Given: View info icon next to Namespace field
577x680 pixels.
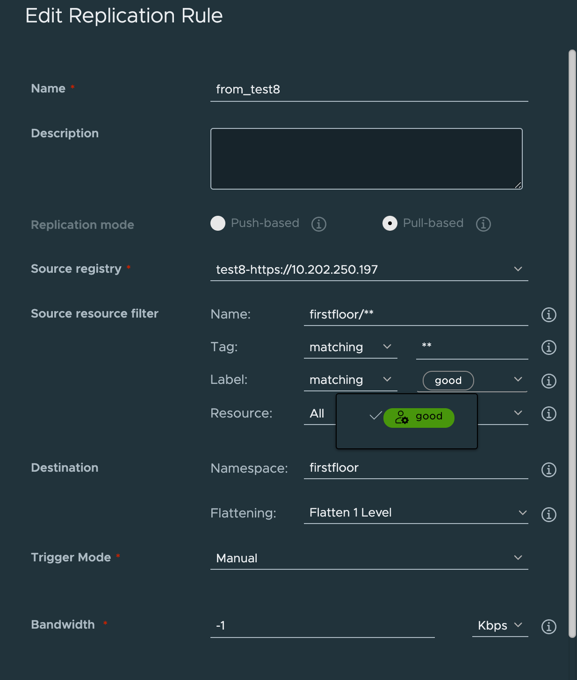Looking at the screenshot, I should [x=548, y=470].
